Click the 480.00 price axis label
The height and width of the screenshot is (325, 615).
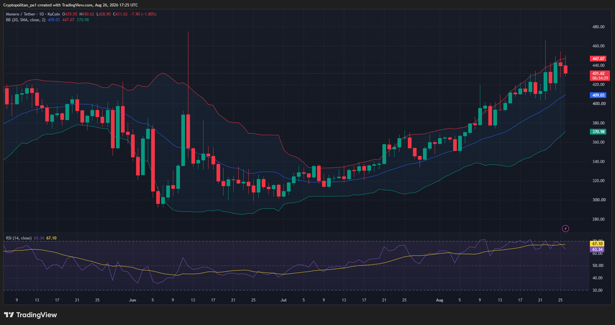(598, 26)
